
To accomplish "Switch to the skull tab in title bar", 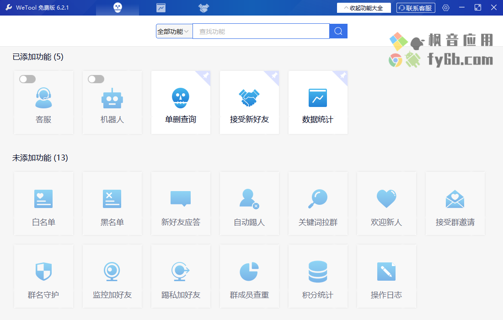I will point(118,8).
